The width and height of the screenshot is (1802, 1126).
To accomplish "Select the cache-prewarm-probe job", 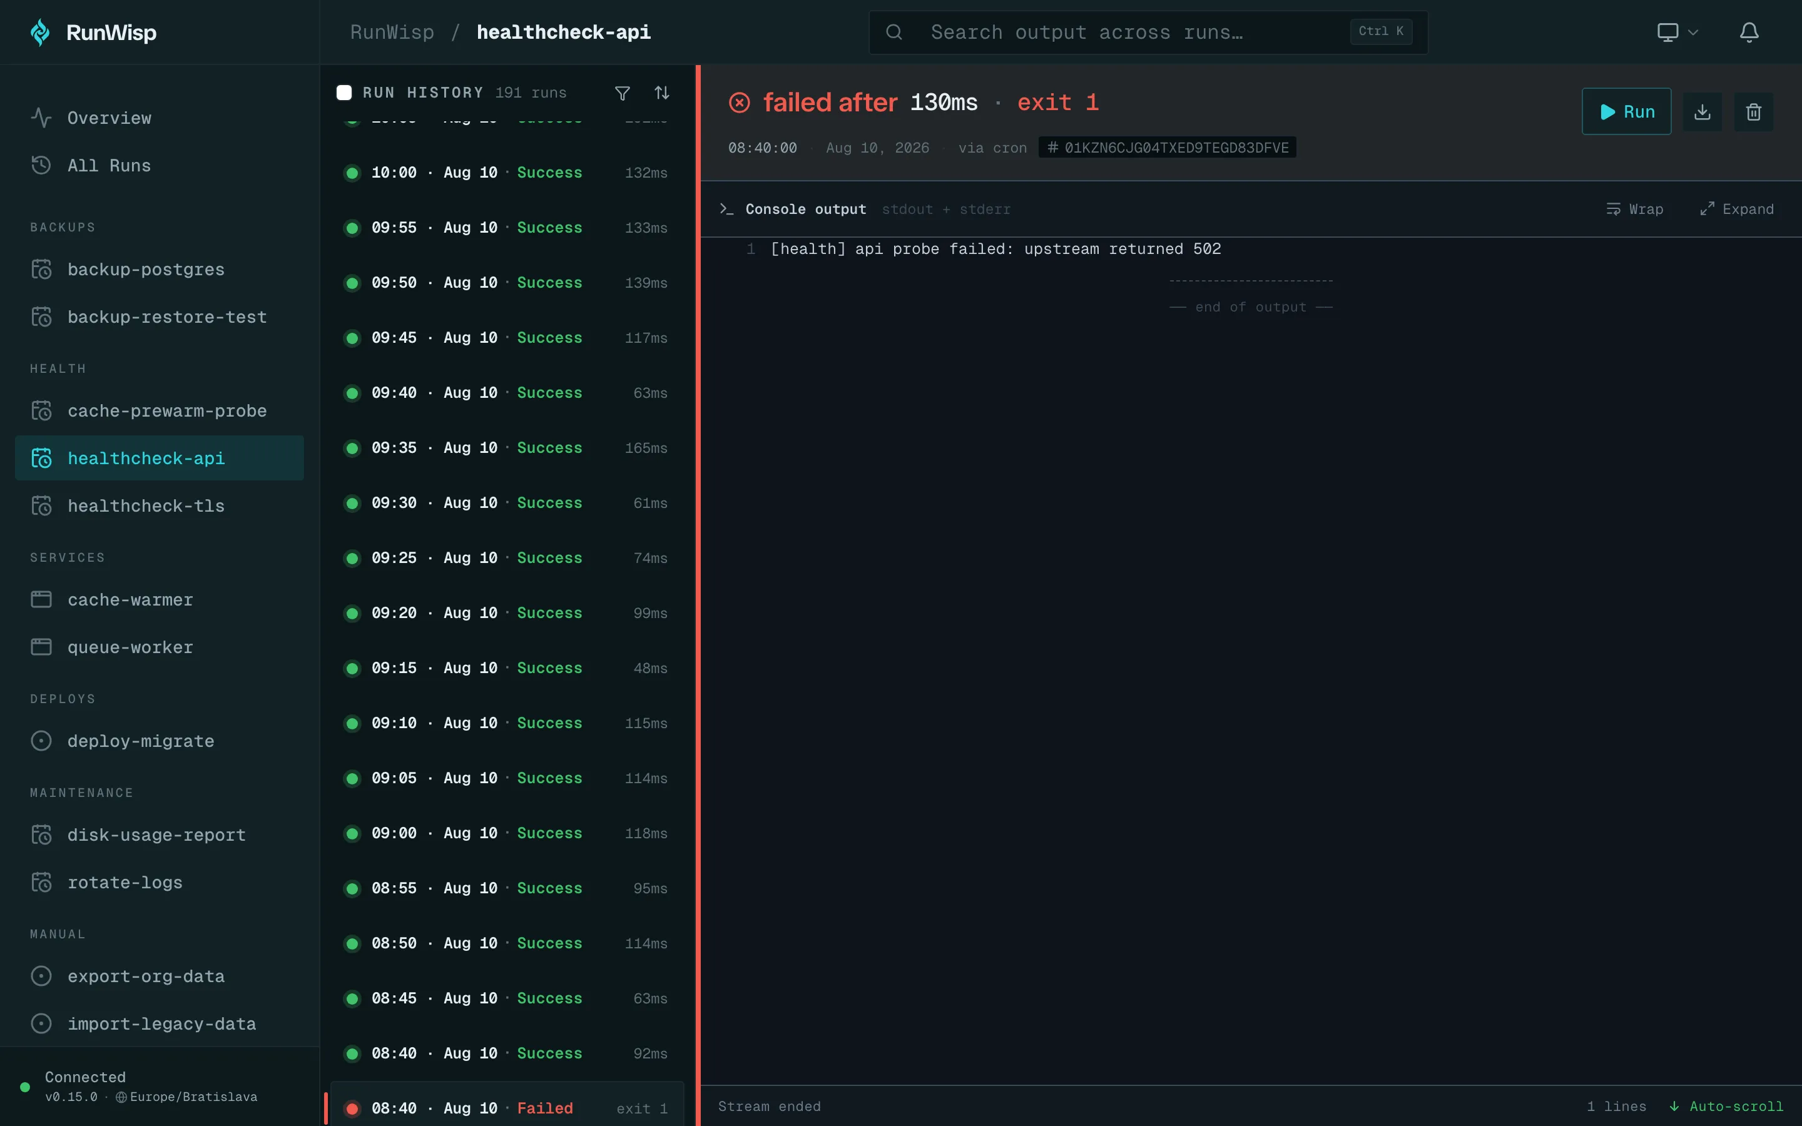I will [x=160, y=410].
